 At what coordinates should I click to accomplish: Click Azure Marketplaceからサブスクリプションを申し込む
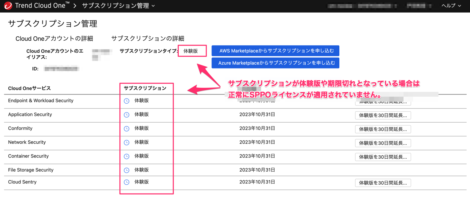275,63
